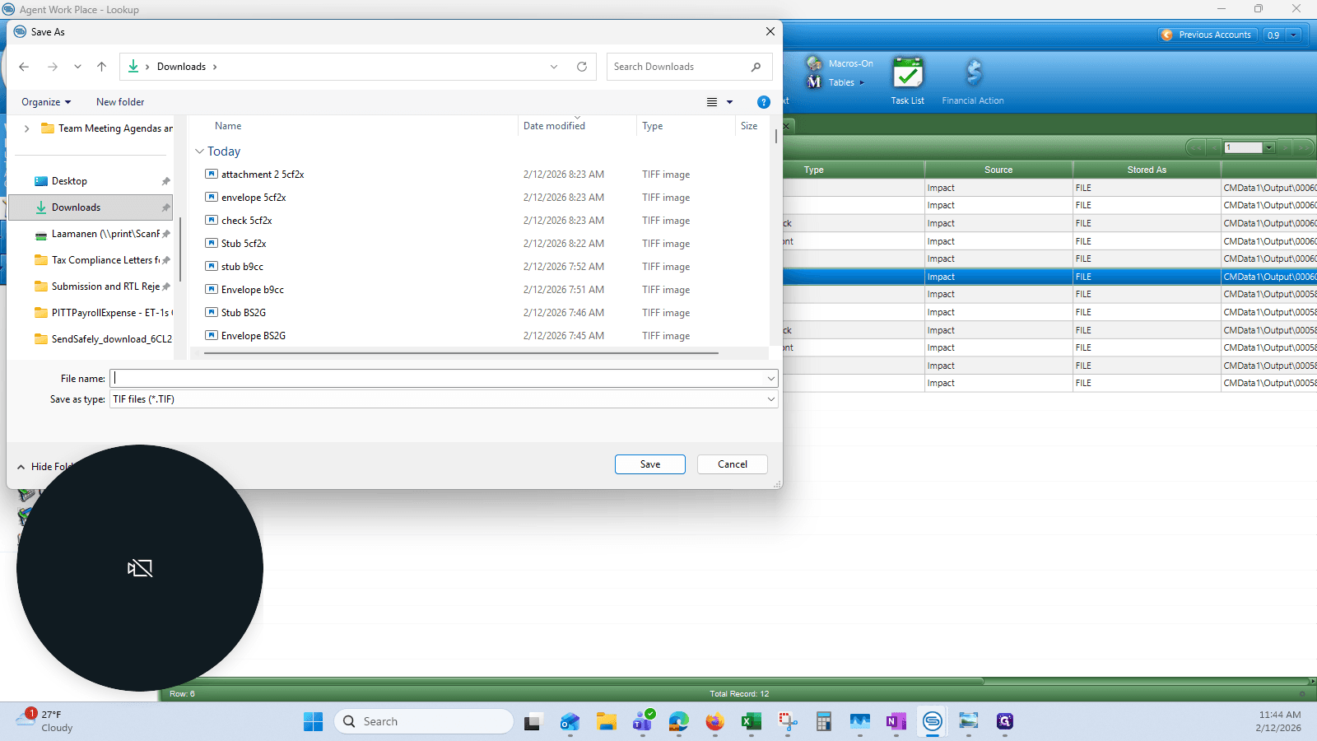
Task: Click the Tables menu item
Action: 841,82
